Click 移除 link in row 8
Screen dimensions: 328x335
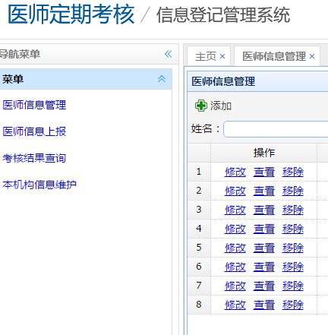[293, 305]
